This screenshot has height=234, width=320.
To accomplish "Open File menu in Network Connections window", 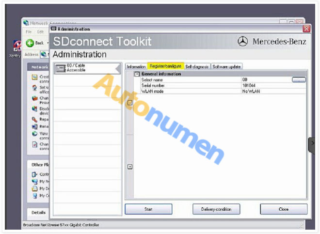I will pyautogui.click(x=29, y=32).
